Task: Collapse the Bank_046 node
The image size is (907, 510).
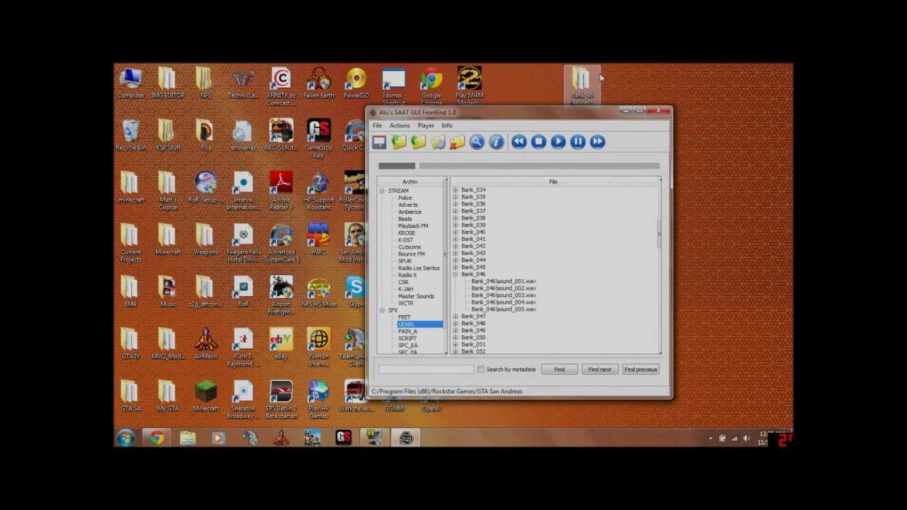Action: (456, 274)
